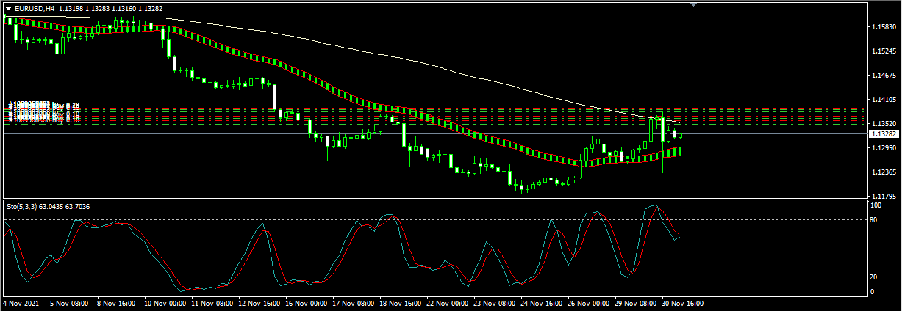
Task: Click the chart shift triangle marker at top
Action: [692, 4]
